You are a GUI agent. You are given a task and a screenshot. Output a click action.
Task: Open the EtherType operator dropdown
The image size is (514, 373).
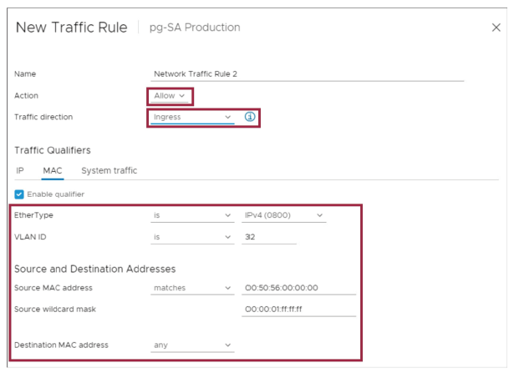click(192, 216)
